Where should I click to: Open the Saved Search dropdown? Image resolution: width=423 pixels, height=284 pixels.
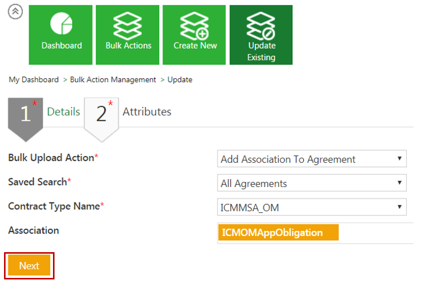click(x=311, y=183)
